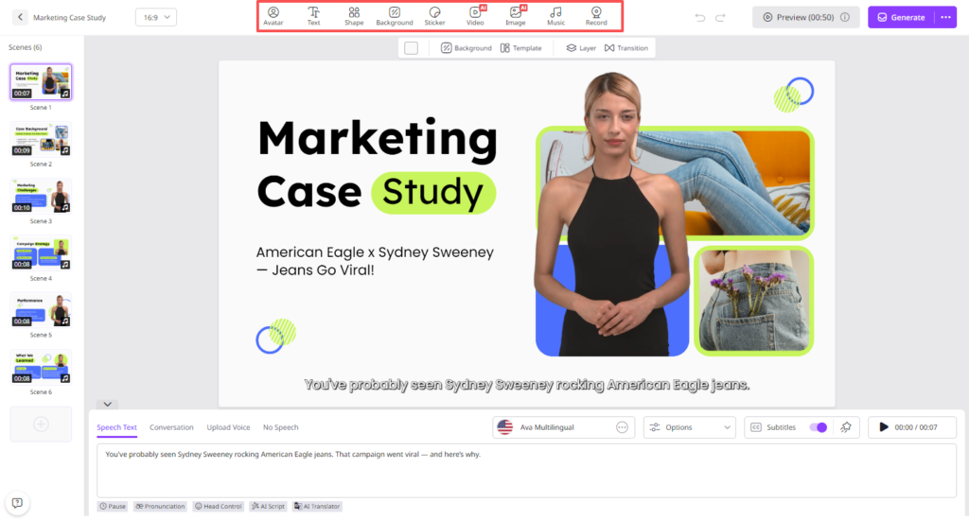Click the redo arrow

tap(720, 17)
